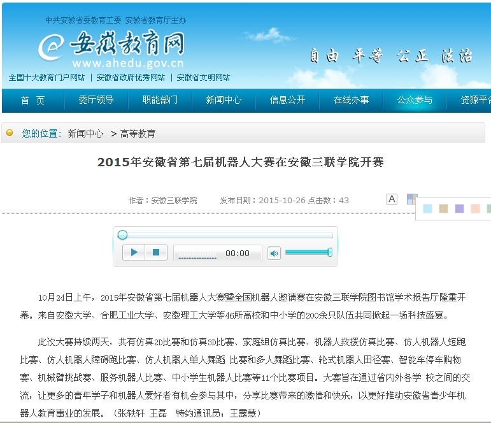Screen dimensions: 491x423
Task: Click the audio volume slider
Action: click(308, 252)
